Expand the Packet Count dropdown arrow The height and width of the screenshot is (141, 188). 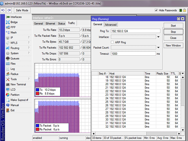158,48
